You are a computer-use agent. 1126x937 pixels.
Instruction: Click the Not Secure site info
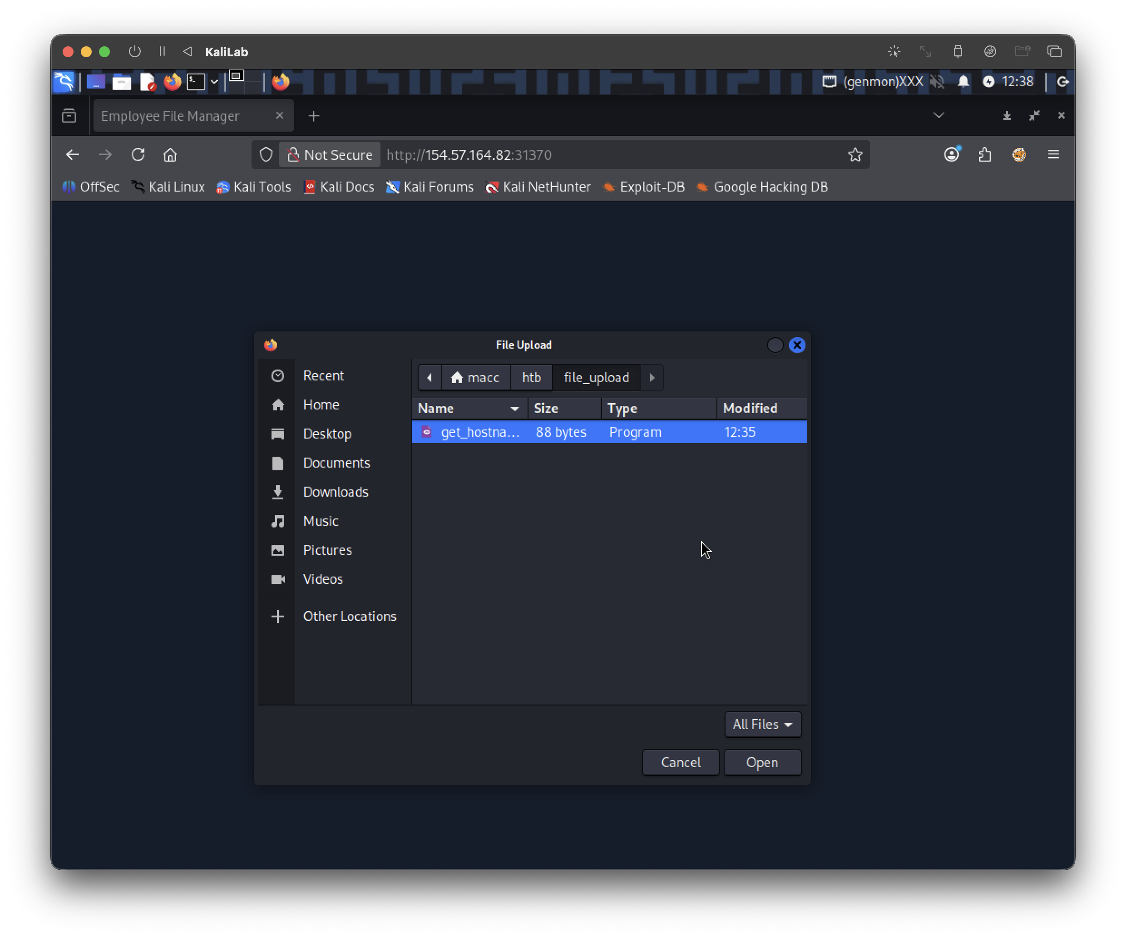click(x=330, y=155)
